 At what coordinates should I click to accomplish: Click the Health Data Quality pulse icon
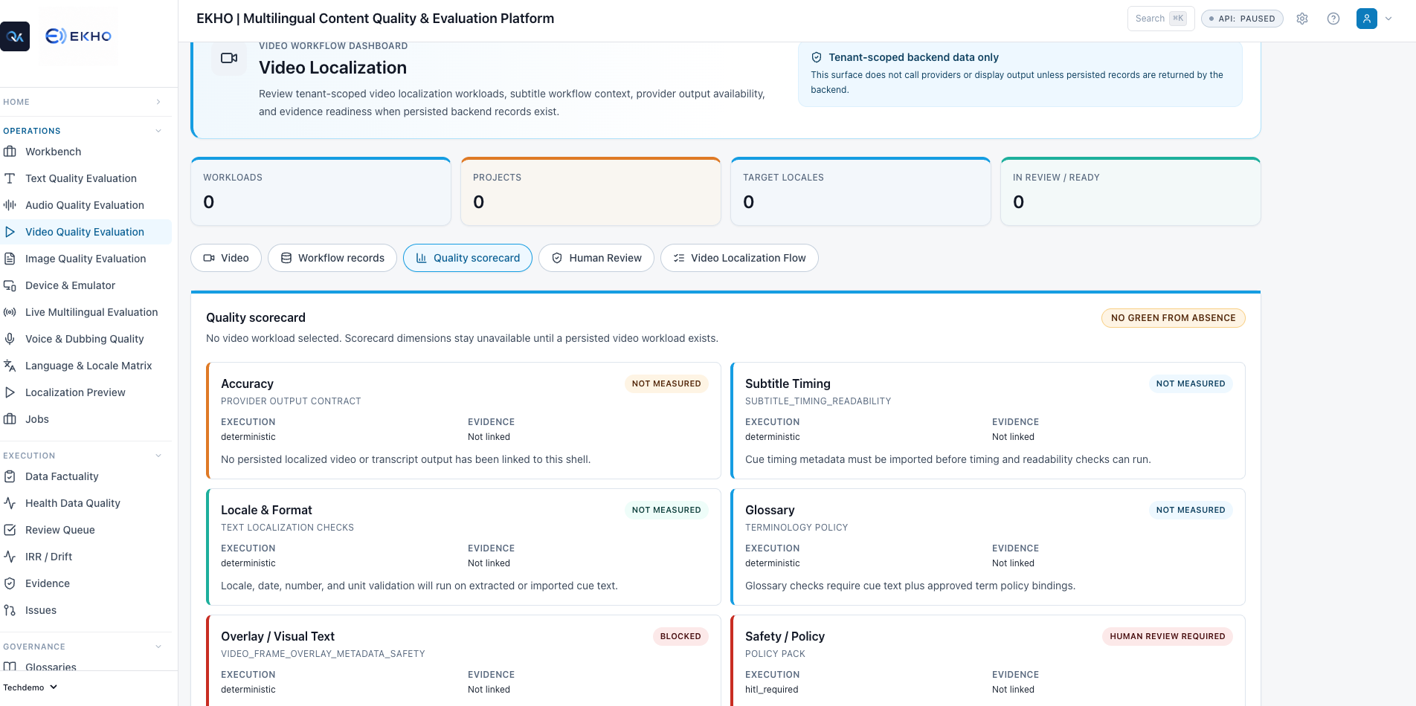coord(10,503)
